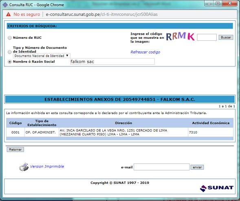Close the Consulta RUC window
This screenshot has width=240, height=201.
point(229,3)
